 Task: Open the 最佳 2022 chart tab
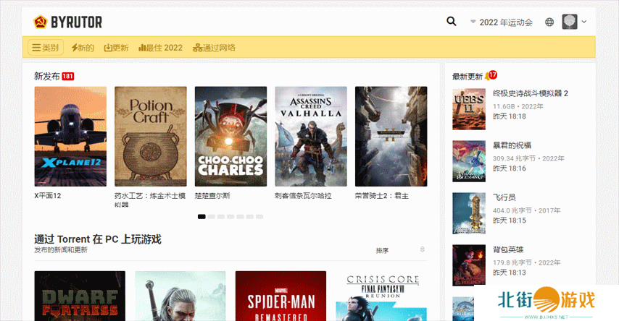point(160,48)
